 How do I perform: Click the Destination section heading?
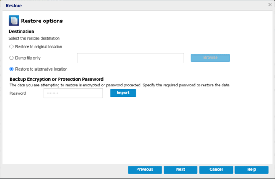pos(22,32)
